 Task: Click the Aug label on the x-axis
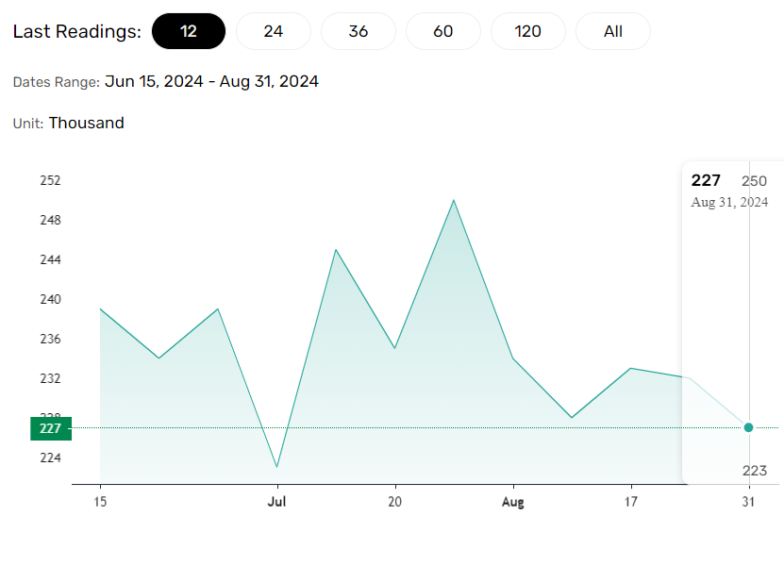513,502
